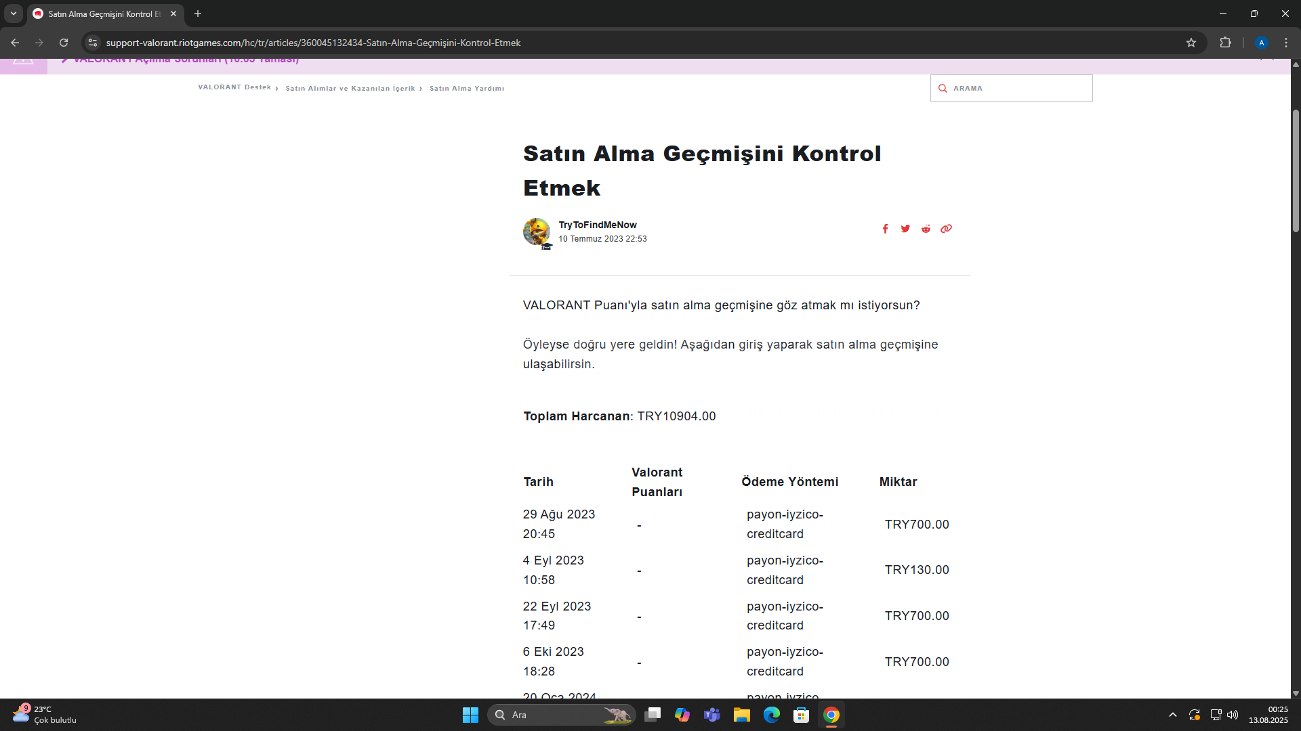Select article date 10 Temmuz 2023 22:53

(602, 239)
